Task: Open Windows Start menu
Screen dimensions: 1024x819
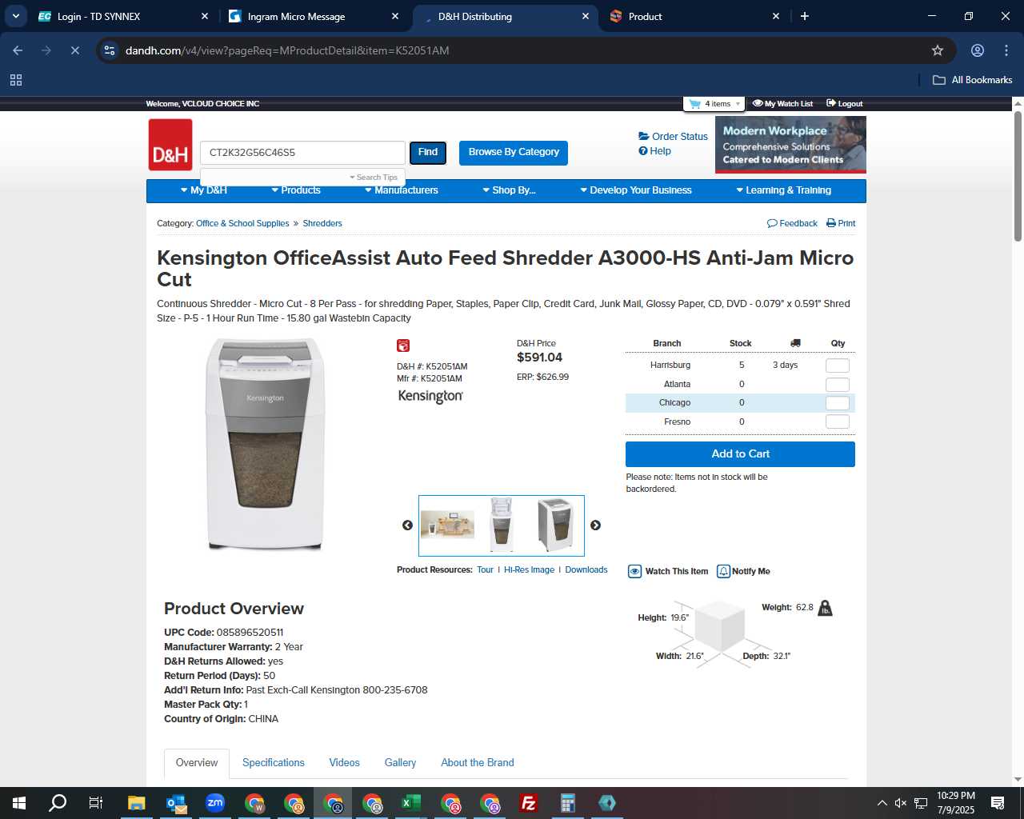Action: [x=19, y=803]
